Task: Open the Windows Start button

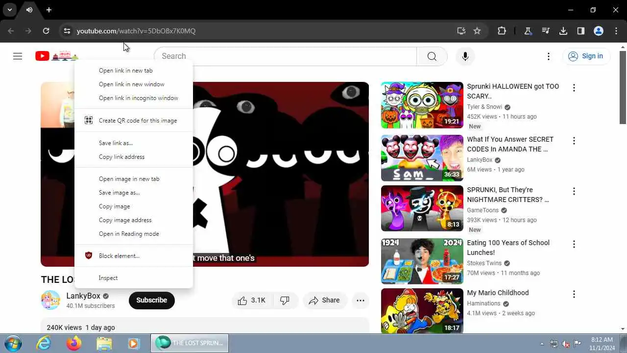Action: (13, 343)
